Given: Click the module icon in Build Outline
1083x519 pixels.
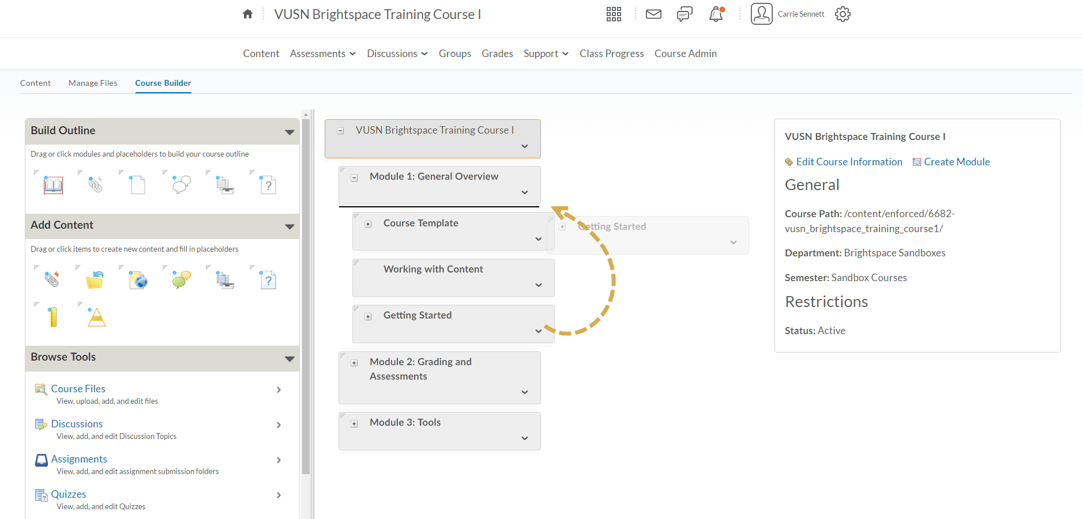Looking at the screenshot, I should (x=53, y=185).
